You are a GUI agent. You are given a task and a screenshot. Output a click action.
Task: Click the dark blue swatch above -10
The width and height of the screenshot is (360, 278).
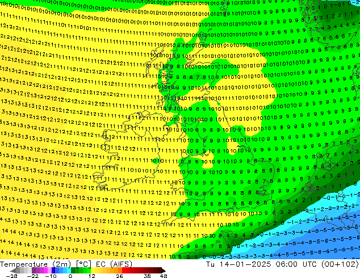53,271
